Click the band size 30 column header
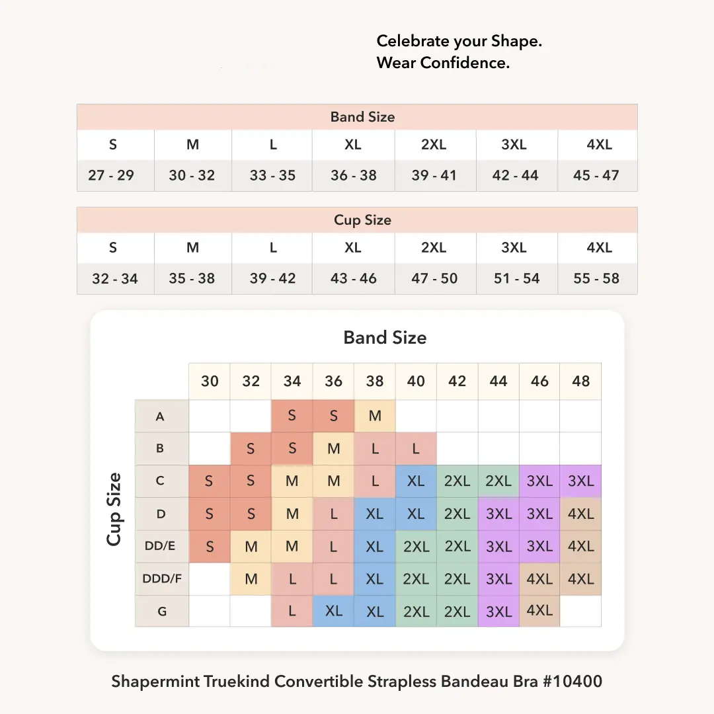Screen dimensions: 714x714 [210, 381]
